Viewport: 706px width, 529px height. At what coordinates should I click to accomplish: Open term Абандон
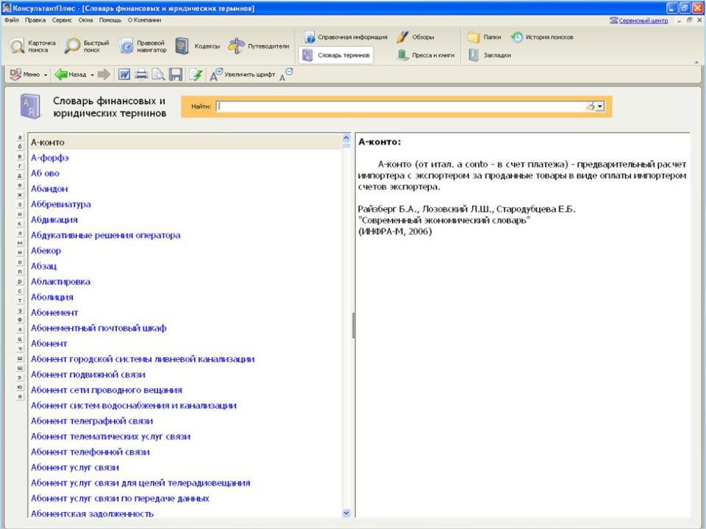point(49,189)
